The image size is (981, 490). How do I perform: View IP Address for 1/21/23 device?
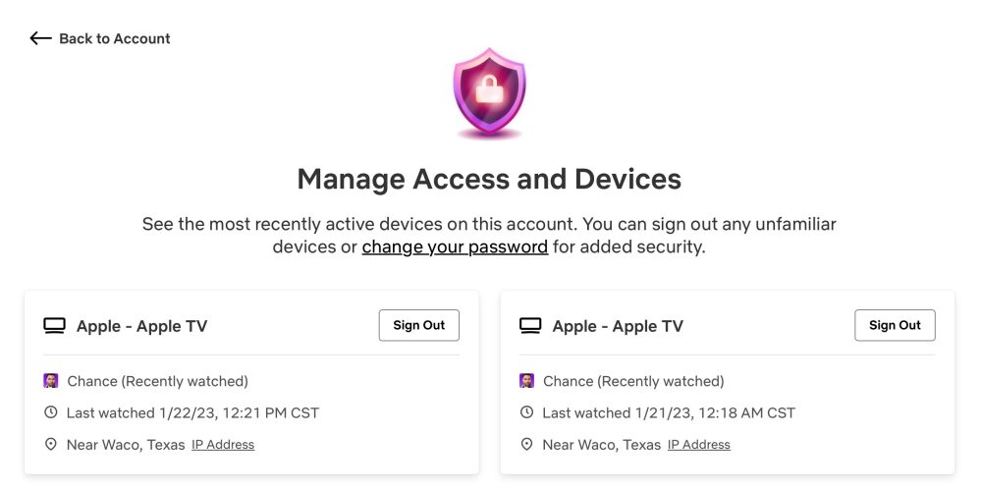[x=699, y=445]
